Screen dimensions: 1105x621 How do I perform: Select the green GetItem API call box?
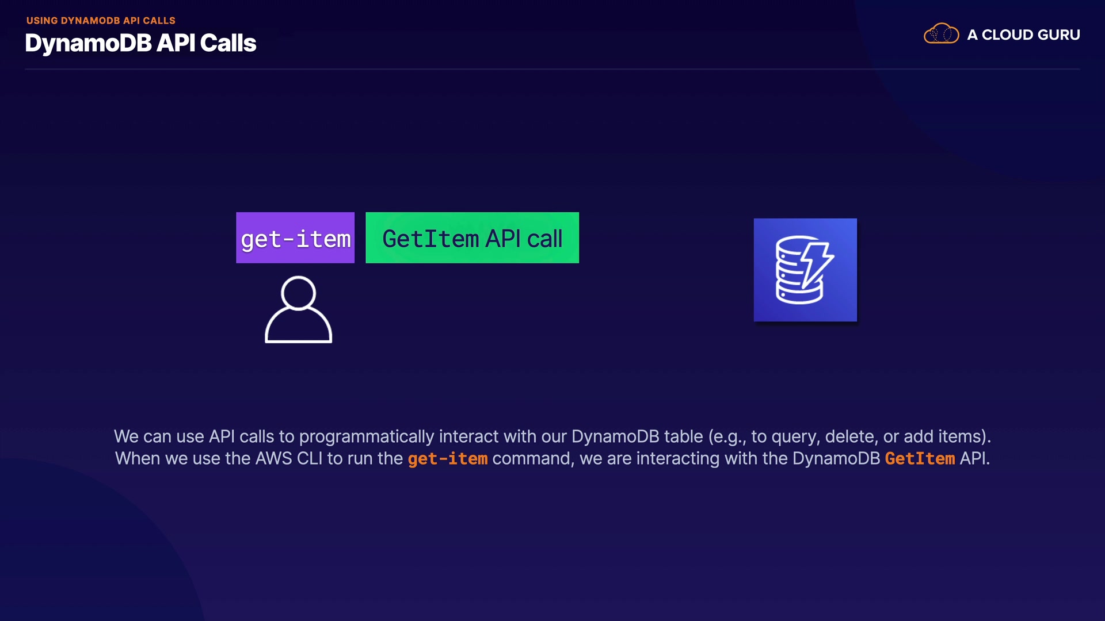472,238
